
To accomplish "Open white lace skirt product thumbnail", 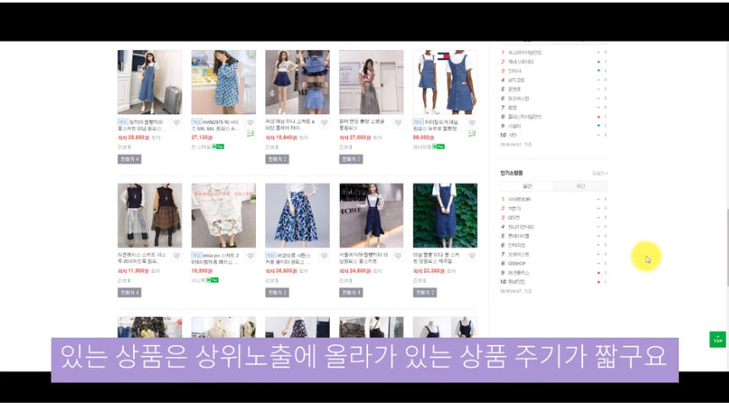I will coord(224,215).
